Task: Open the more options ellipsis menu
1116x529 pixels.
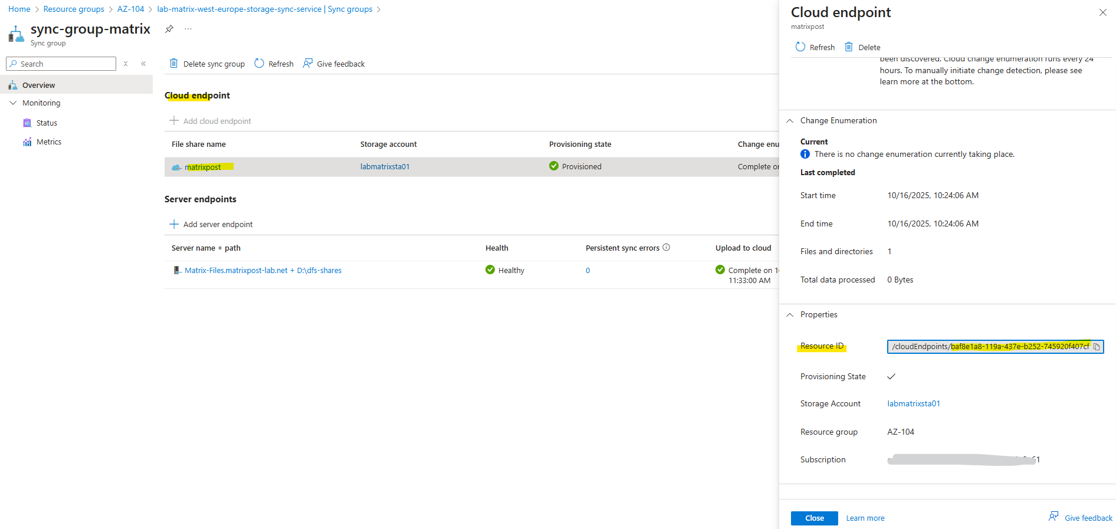Action: coord(188,29)
